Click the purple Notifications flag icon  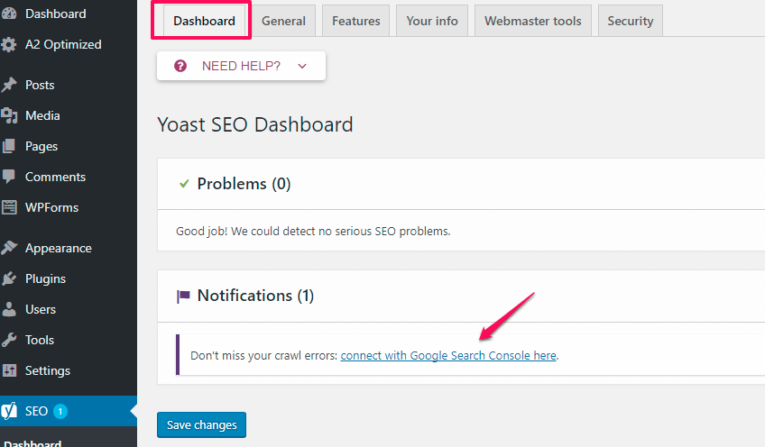[x=183, y=296]
